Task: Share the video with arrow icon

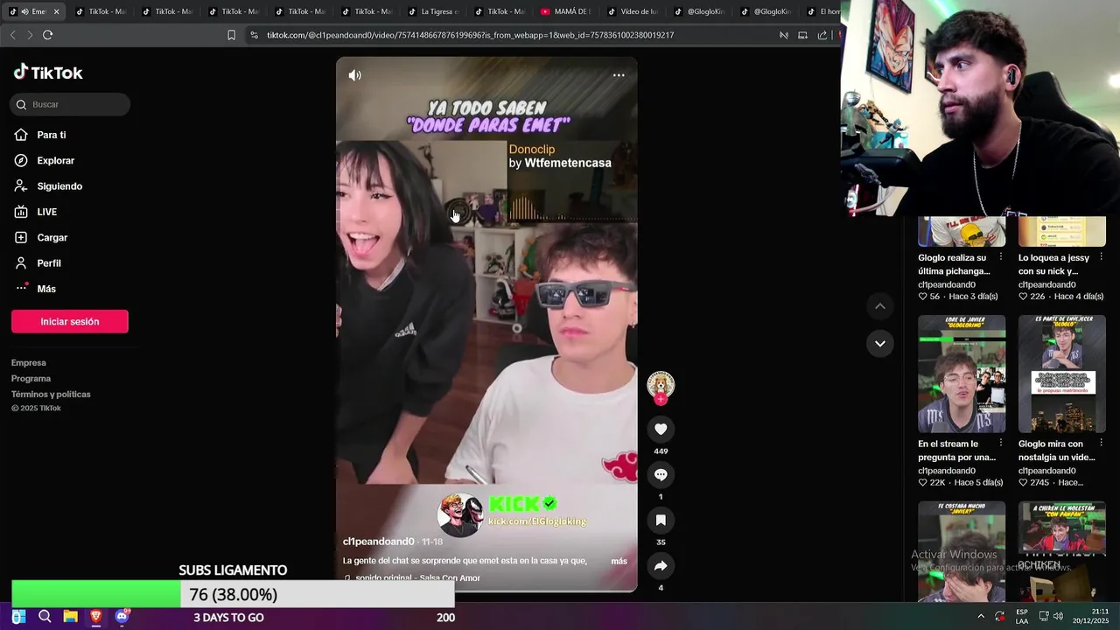Action: pyautogui.click(x=661, y=566)
